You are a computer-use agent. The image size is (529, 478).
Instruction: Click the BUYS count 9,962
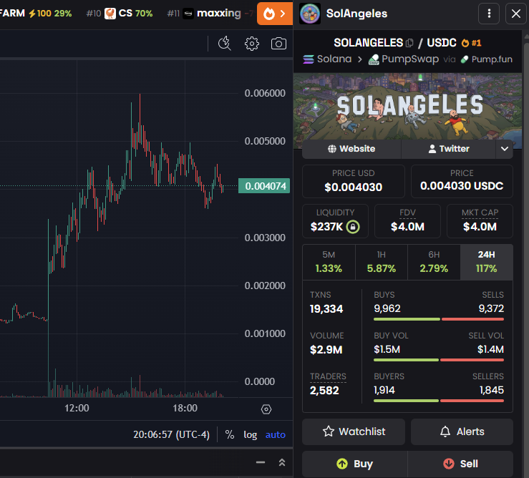point(387,308)
